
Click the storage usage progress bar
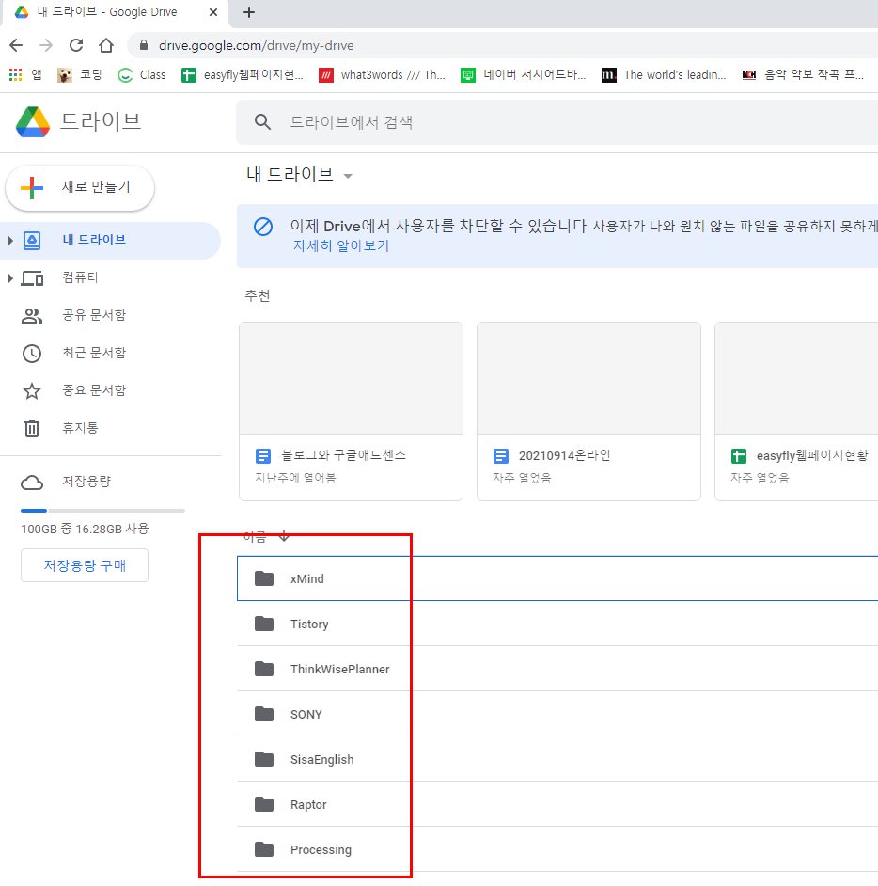(102, 510)
